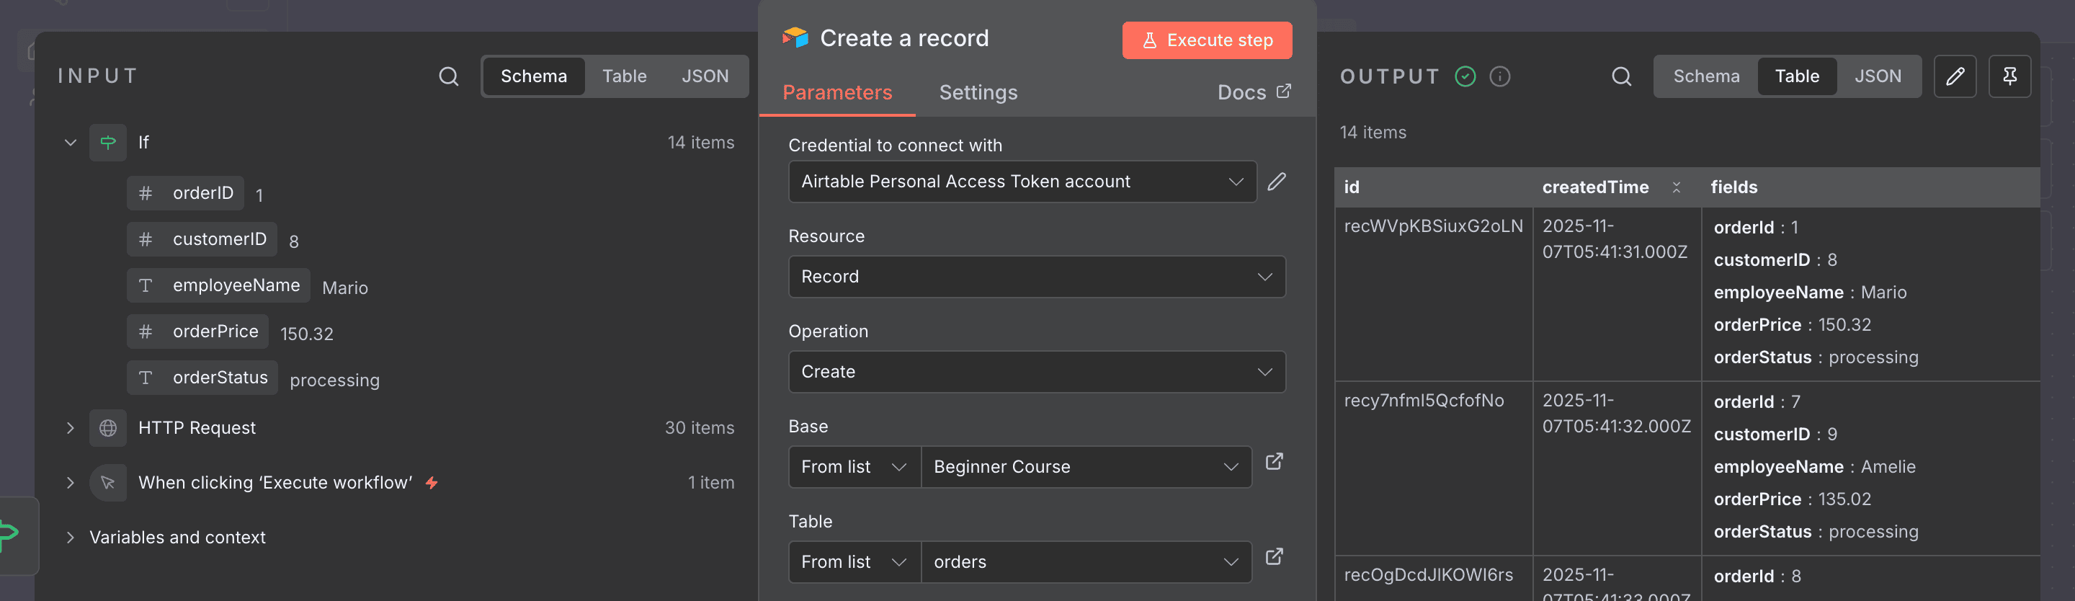Click the lightning trigger bolt icon
The height and width of the screenshot is (601, 2075).
pos(432,483)
